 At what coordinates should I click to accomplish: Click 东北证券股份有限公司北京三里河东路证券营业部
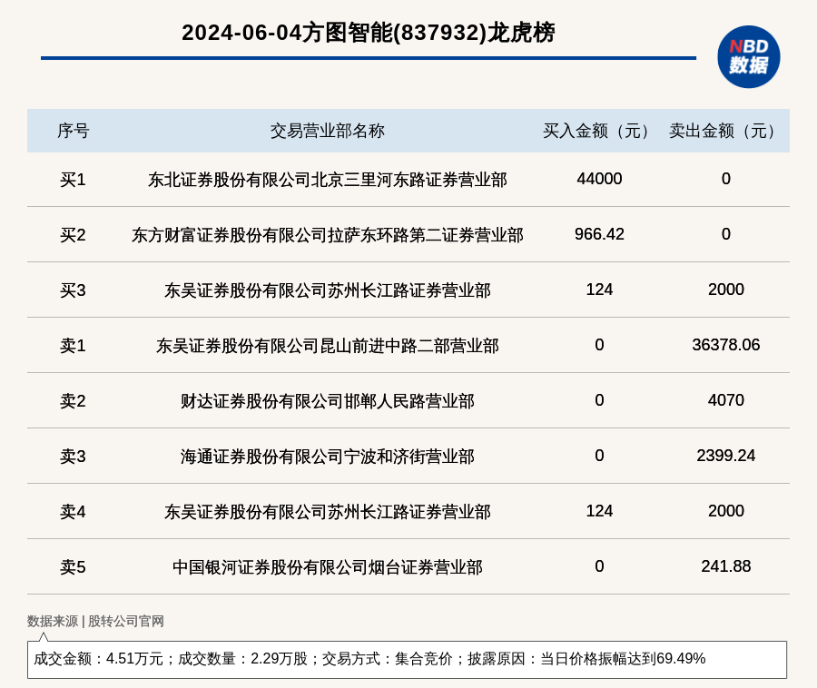pyautogui.click(x=327, y=180)
